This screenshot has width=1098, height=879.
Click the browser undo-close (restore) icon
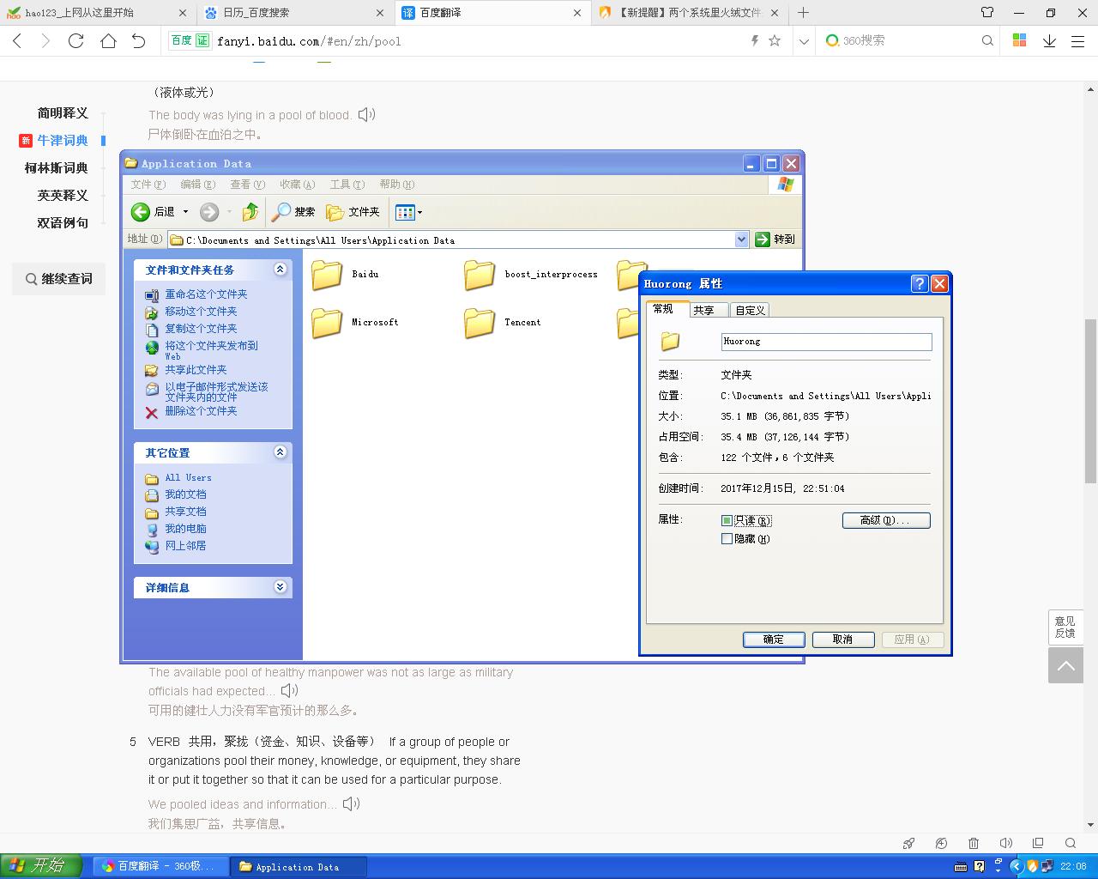[x=139, y=40]
